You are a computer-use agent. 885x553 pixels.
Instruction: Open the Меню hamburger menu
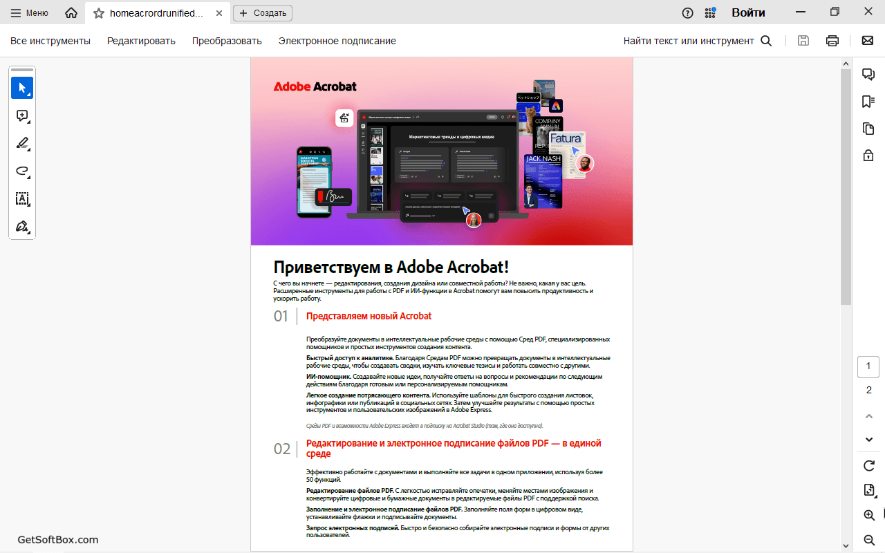coord(29,12)
